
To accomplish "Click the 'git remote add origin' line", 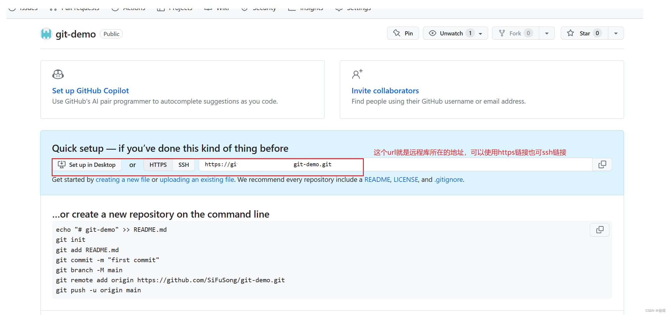I will click(x=170, y=280).
